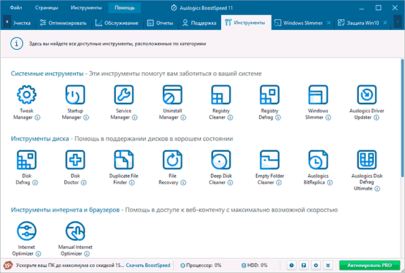Show info for Auslogics BitReplica
The height and width of the screenshot is (273, 405).
[330, 182]
